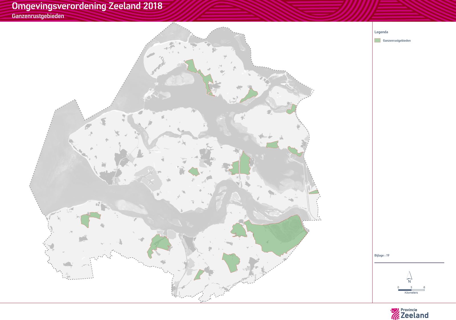Click the tall green area beside the central canal
Image resolution: width=456 pixels, height=320 pixels.
click(245, 163)
